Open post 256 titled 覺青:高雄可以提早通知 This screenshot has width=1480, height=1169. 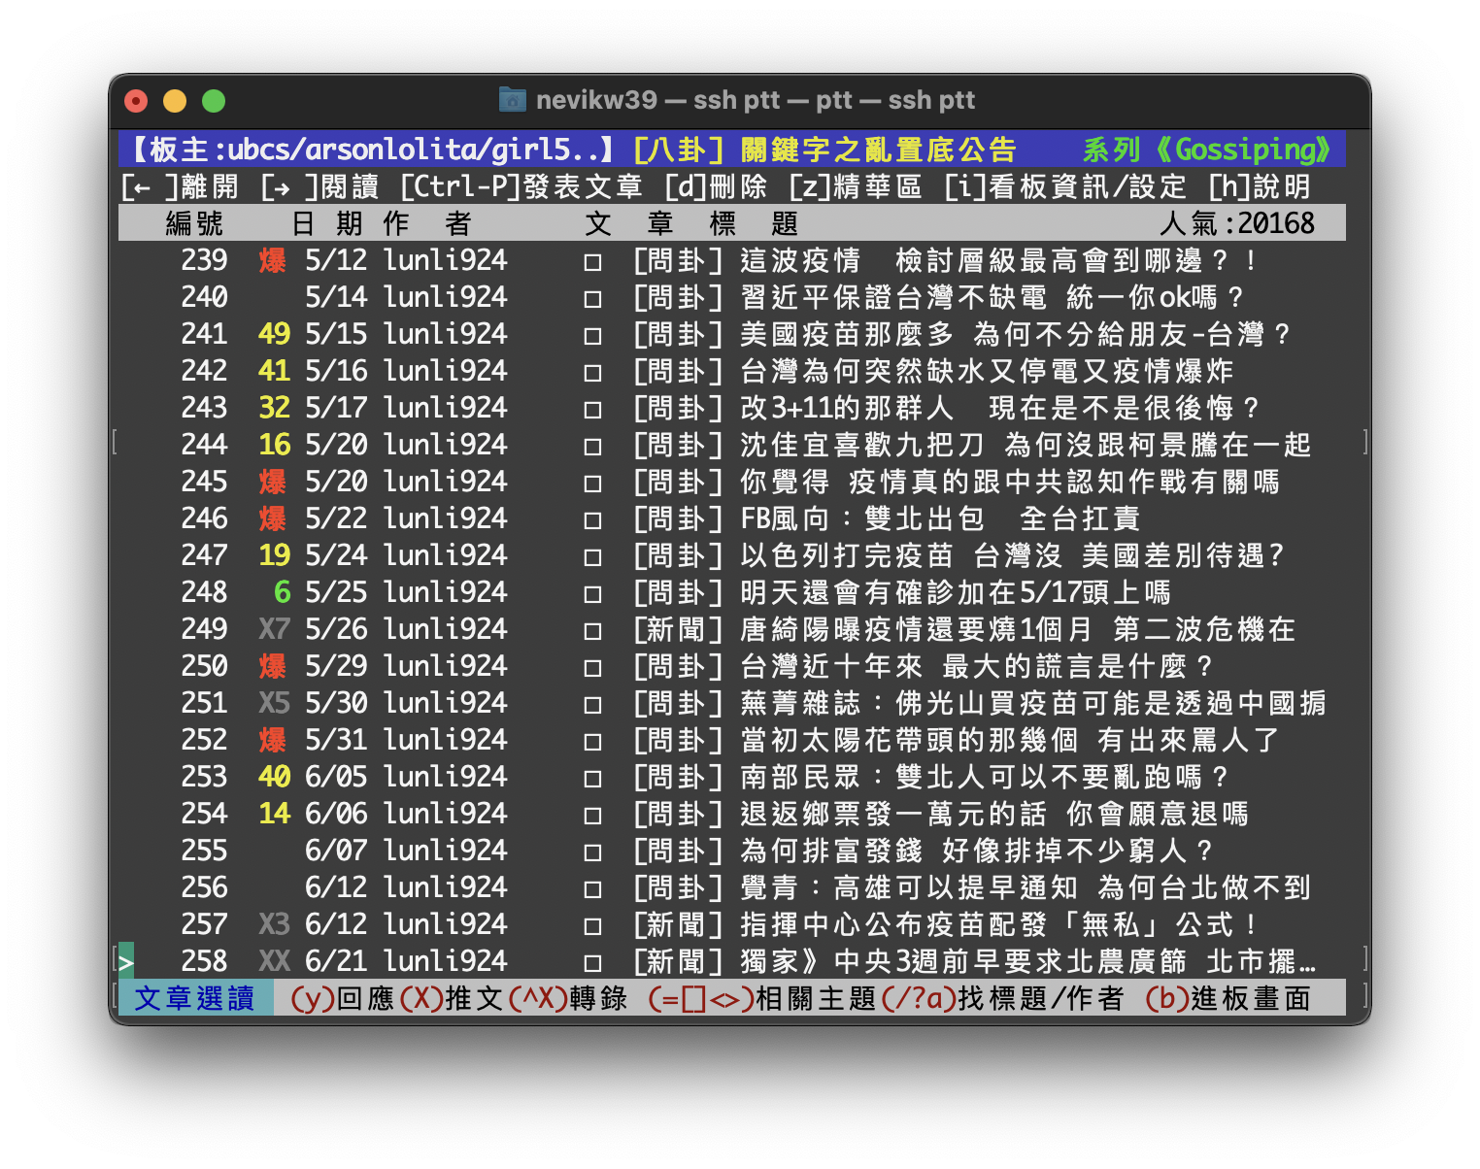point(732,887)
